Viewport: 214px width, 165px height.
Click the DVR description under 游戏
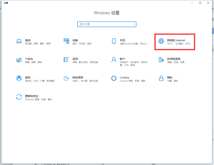pos(40,81)
